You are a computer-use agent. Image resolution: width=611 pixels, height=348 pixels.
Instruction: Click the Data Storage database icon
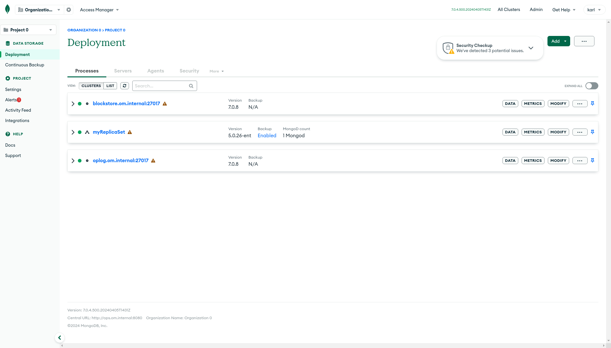8,43
